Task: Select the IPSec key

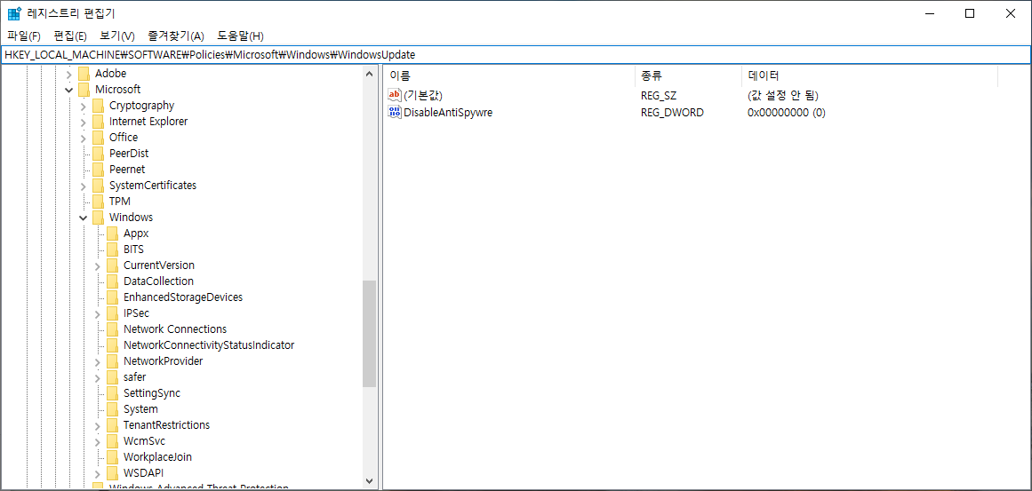Action: 136,313
